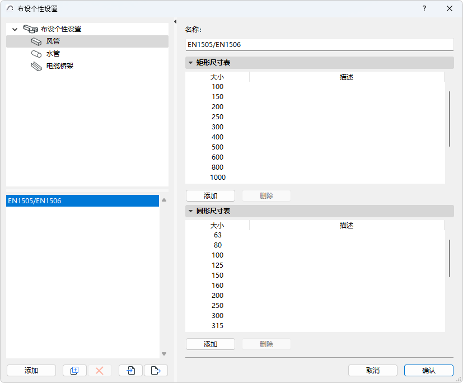Collapse the left panel with arrow
463x383 pixels.
tap(175, 21)
